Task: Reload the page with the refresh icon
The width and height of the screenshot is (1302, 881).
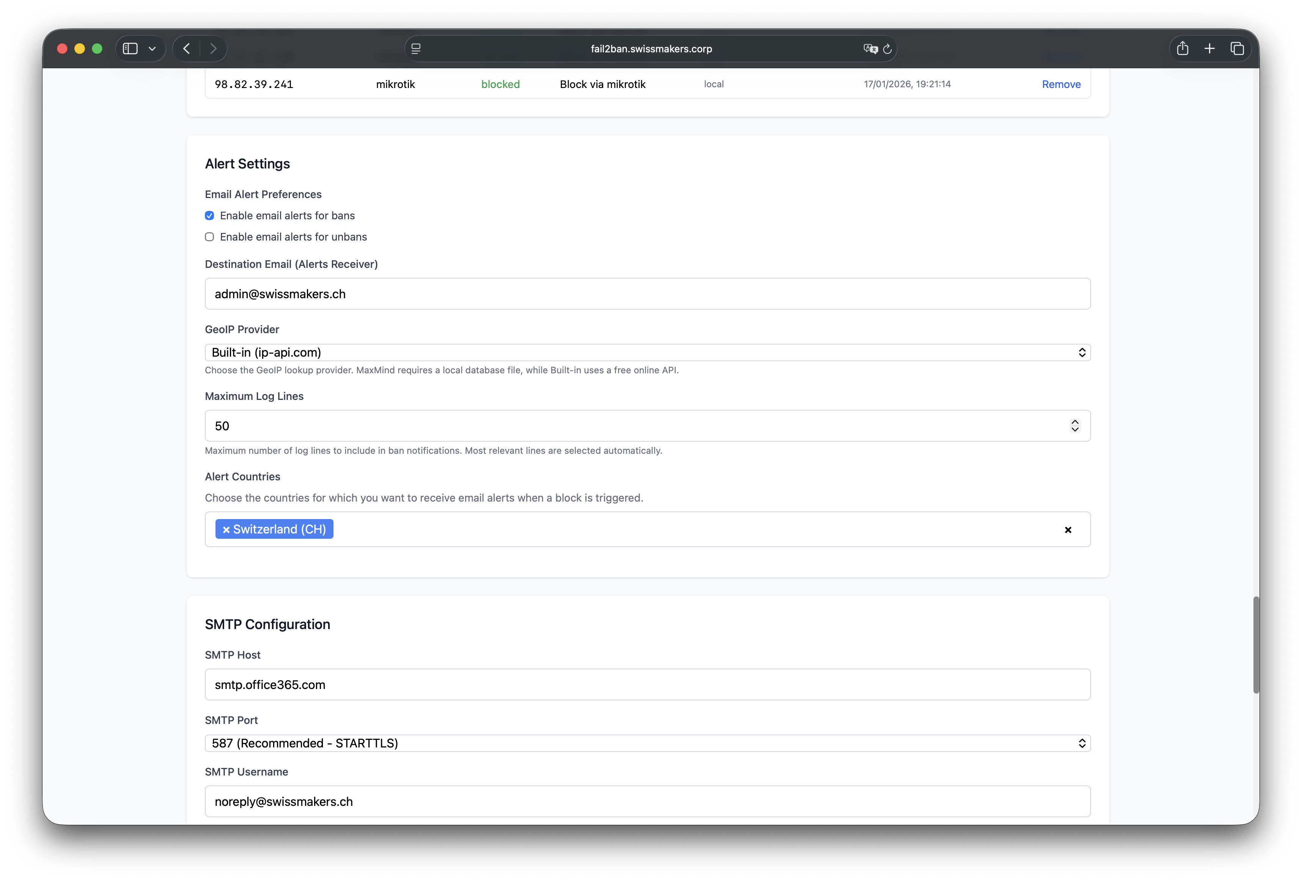Action: (887, 49)
